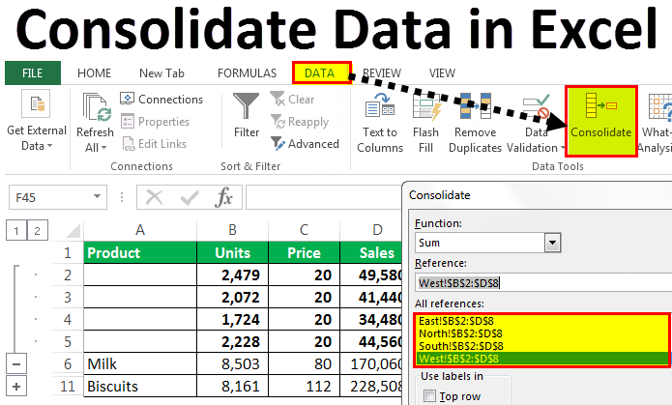Open the Data Validation tool
The width and height of the screenshot is (672, 405).
pyautogui.click(x=536, y=123)
